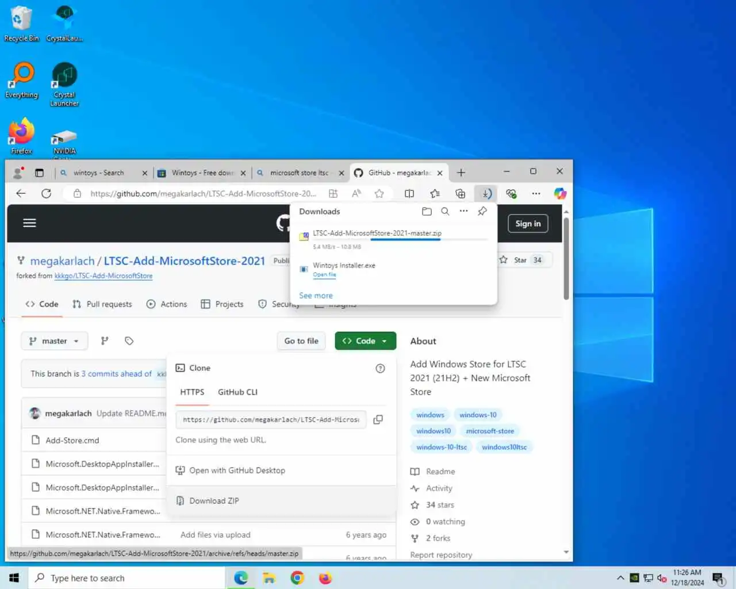The image size is (736, 589).
Task: Click See more in Downloads
Action: click(x=316, y=296)
